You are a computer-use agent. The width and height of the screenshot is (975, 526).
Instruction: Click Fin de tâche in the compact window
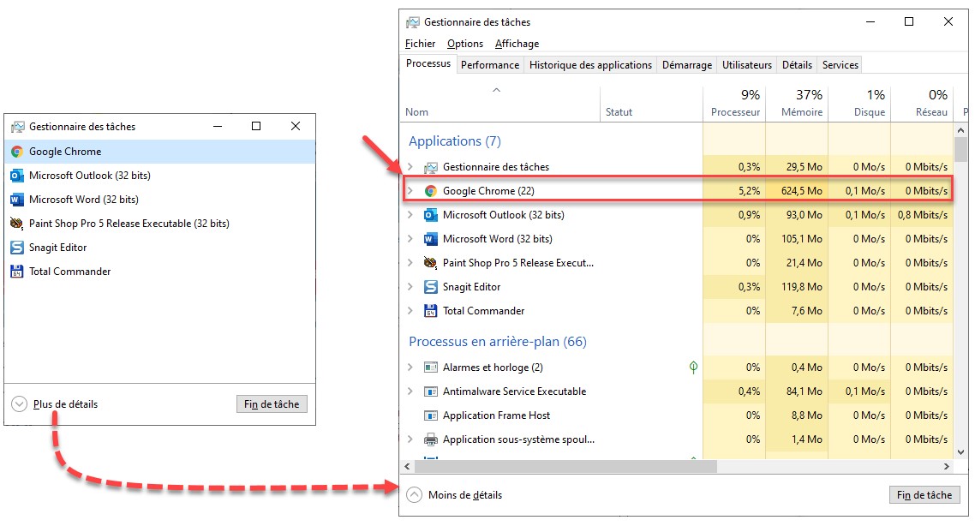[271, 404]
